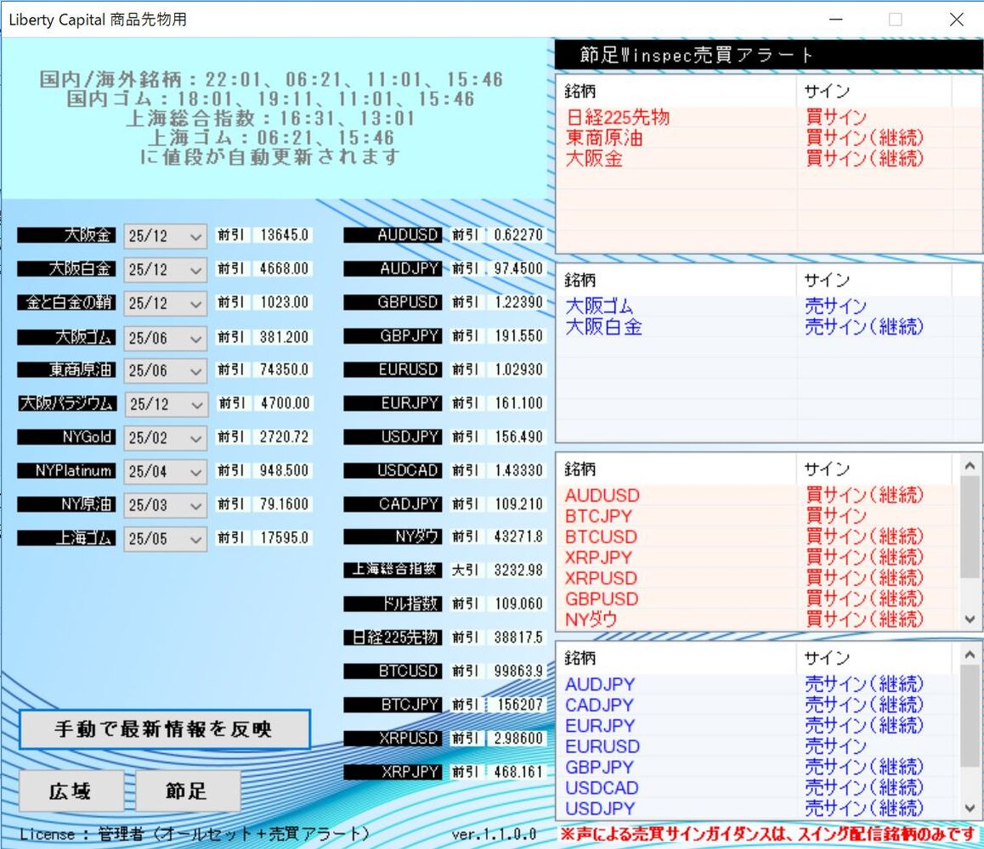Click the 大阪金 price value 13645.0

coord(285,235)
